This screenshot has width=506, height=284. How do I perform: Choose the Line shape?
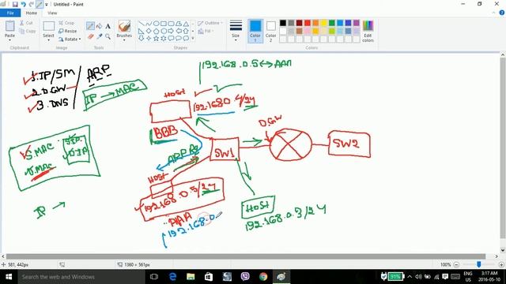tap(142, 24)
